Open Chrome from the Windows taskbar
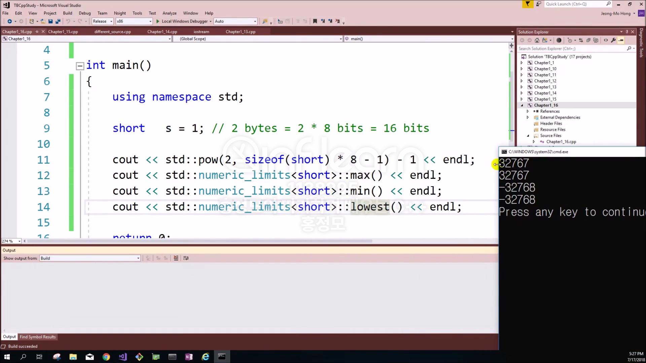The width and height of the screenshot is (646, 363). (106, 357)
